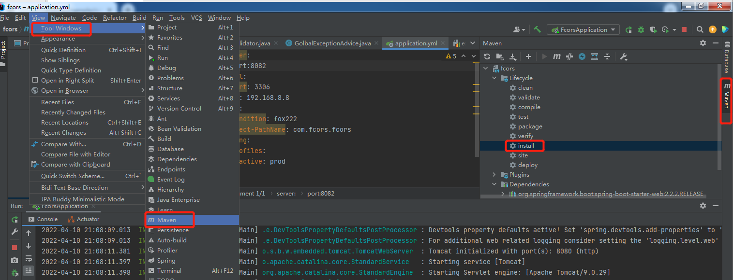733x280 pixels.
Task: Open Run panel gear settings
Action: coord(703,206)
